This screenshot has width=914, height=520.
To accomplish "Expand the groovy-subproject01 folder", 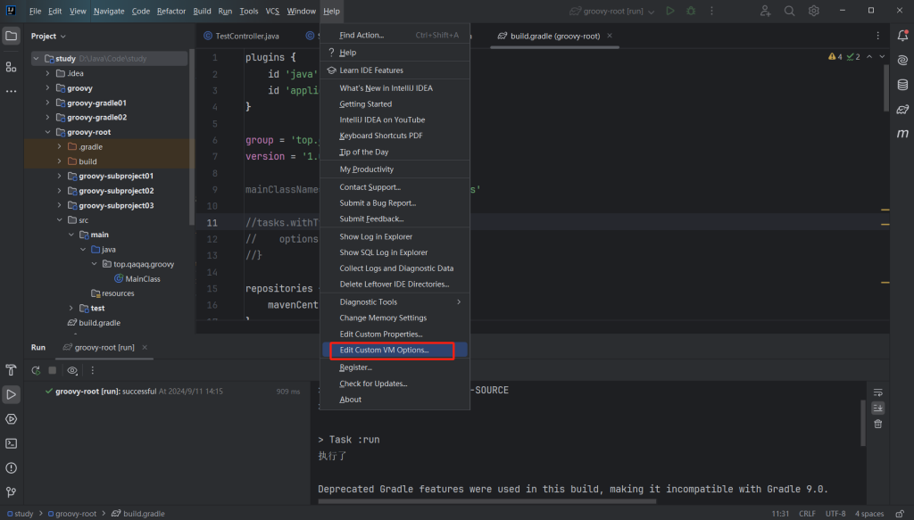I will [60, 176].
